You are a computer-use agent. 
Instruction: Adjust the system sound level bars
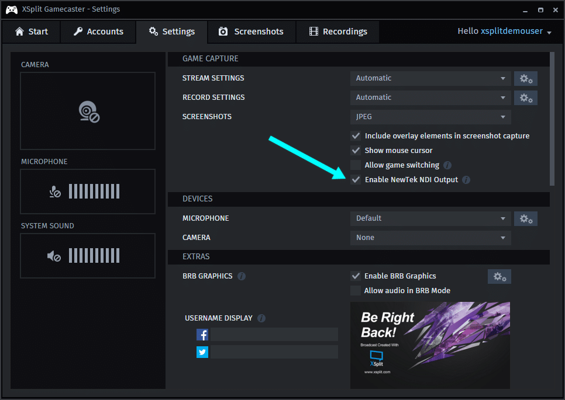tap(94, 256)
